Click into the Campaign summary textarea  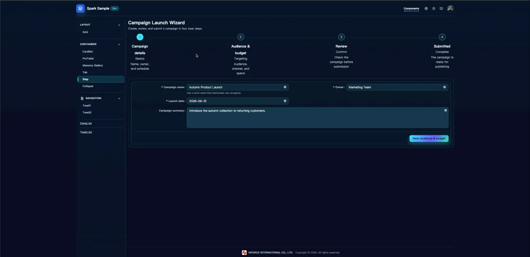[x=318, y=118]
